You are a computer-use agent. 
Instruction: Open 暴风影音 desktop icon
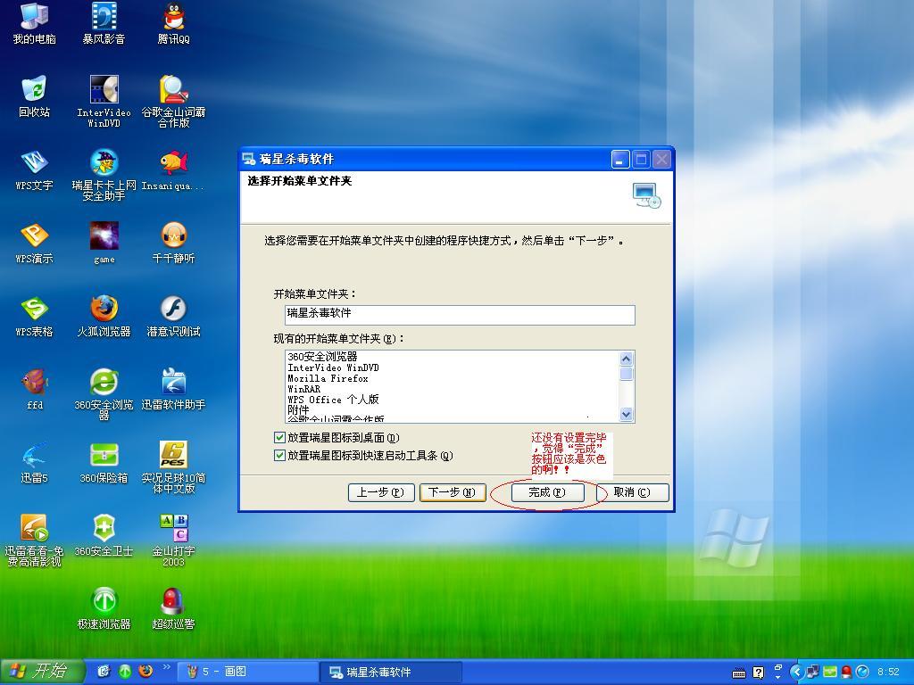tap(104, 23)
